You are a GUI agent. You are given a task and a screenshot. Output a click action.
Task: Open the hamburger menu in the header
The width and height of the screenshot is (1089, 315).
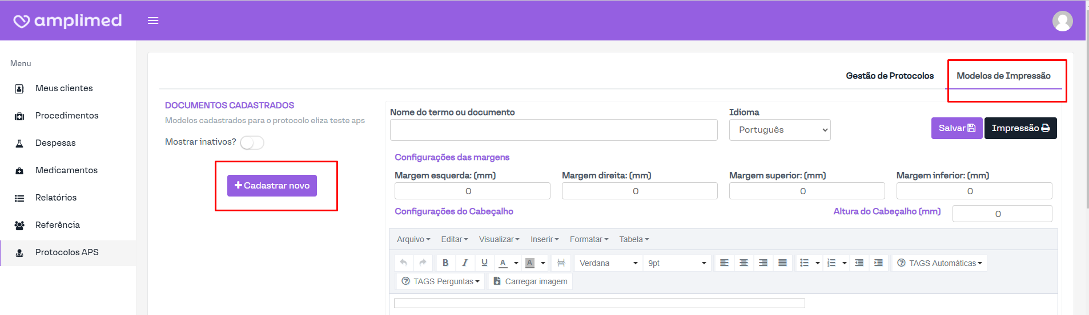pos(153,21)
